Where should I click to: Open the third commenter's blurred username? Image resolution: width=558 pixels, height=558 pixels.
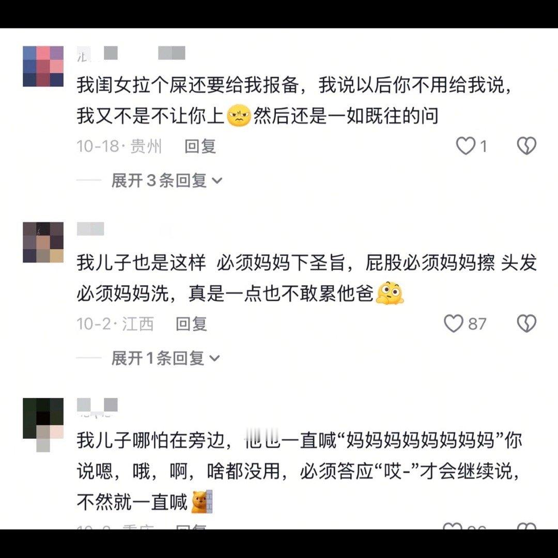click(97, 407)
